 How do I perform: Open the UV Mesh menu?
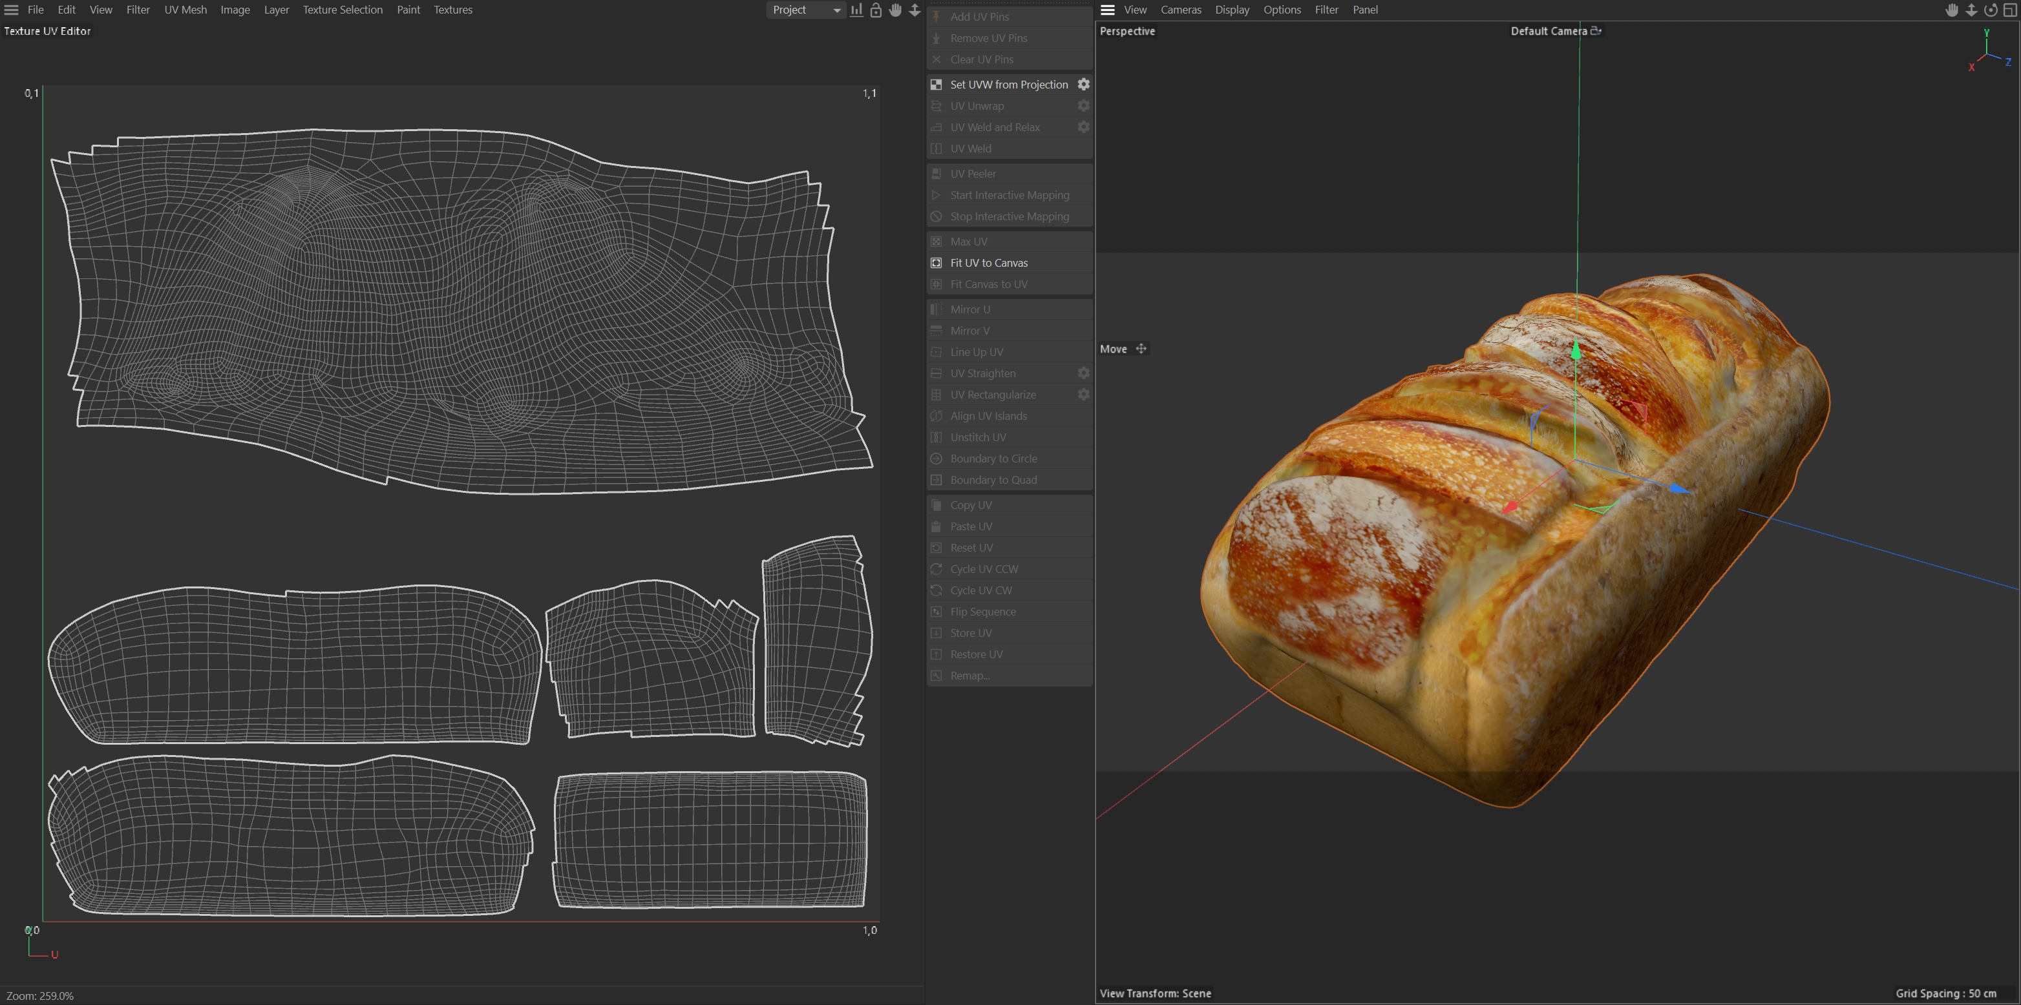coord(185,10)
